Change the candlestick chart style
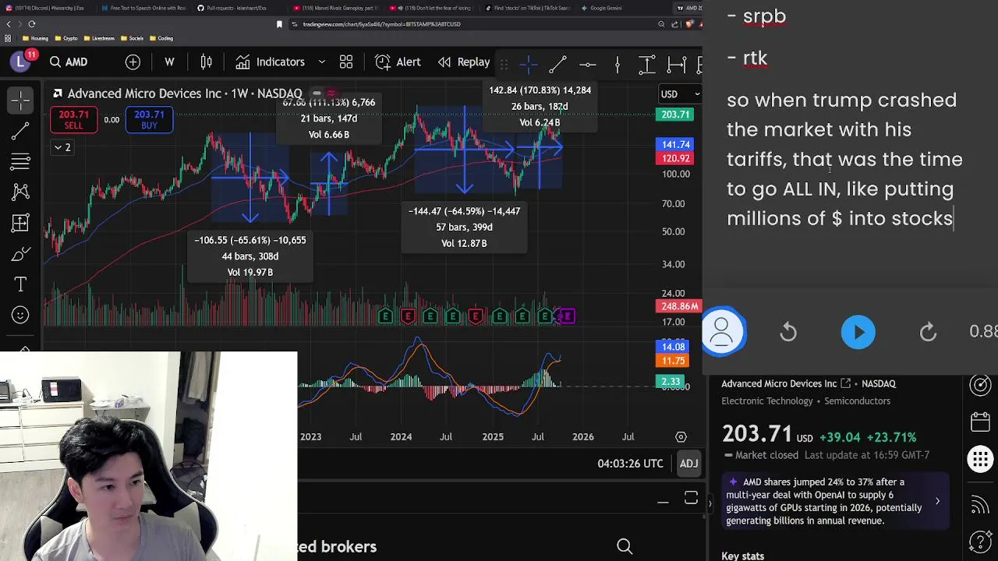Image resolution: width=998 pixels, height=561 pixels. point(207,62)
